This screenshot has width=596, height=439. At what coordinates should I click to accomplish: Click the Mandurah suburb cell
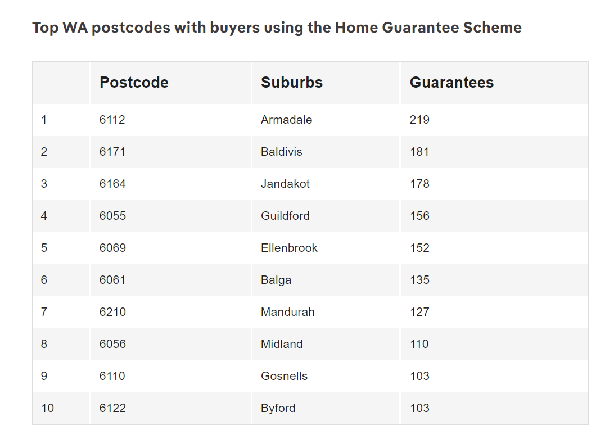coord(287,312)
